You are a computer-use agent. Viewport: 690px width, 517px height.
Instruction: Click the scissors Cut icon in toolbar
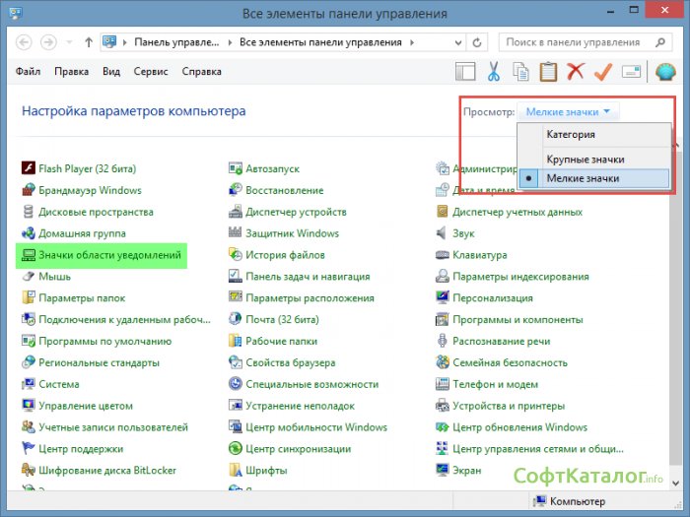click(x=494, y=72)
